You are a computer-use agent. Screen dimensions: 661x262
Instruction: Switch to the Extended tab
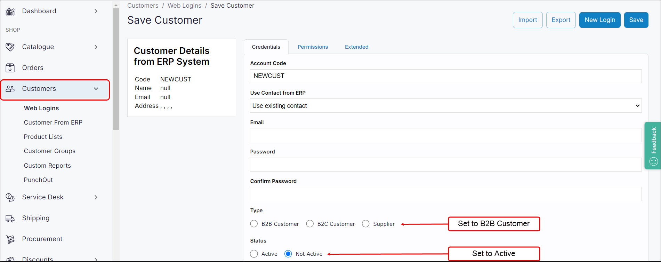click(356, 47)
